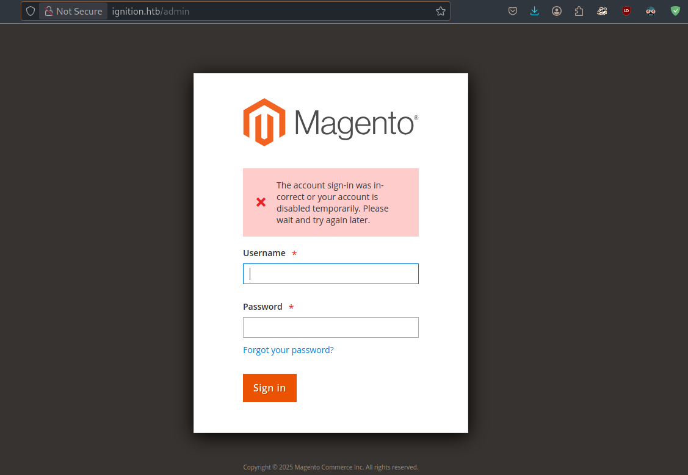The height and width of the screenshot is (475, 688).
Task: Click the Magento logo
Action: coord(331,122)
